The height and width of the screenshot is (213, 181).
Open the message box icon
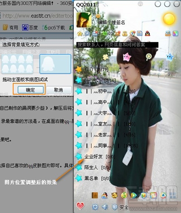pyautogui.click(x=168, y=33)
